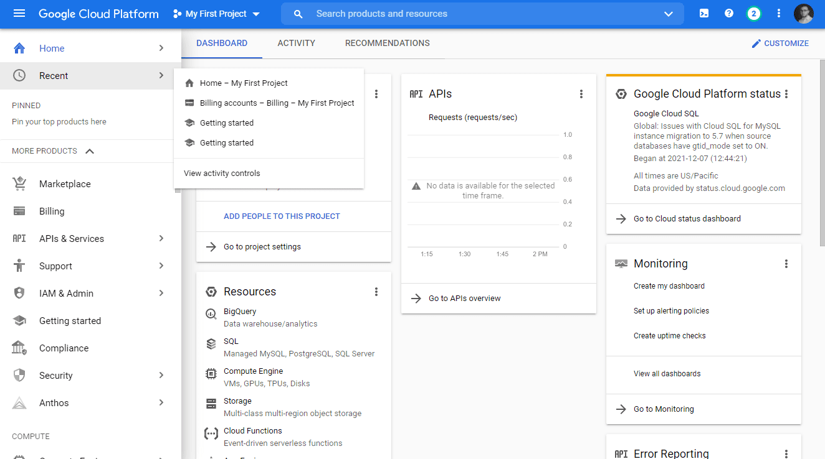
Task: Switch to the ACTIVITY tab
Action: tap(297, 44)
